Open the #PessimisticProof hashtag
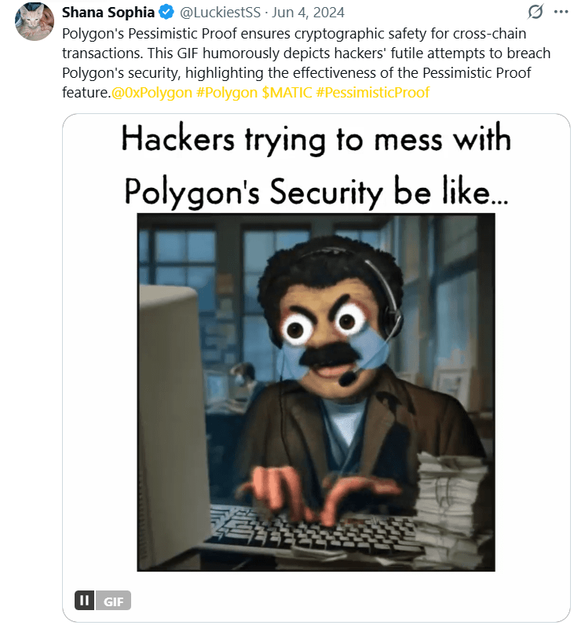The image size is (585, 629). point(373,92)
